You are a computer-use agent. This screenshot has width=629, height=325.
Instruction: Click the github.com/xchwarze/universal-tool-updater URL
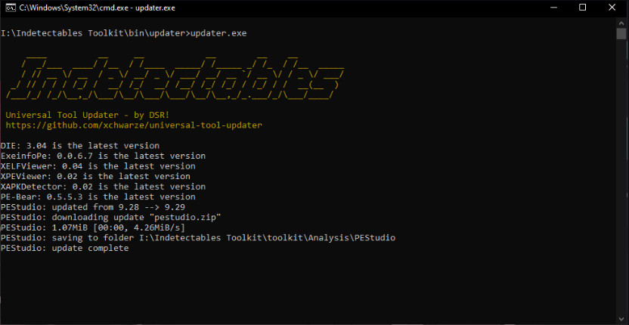tap(134, 125)
